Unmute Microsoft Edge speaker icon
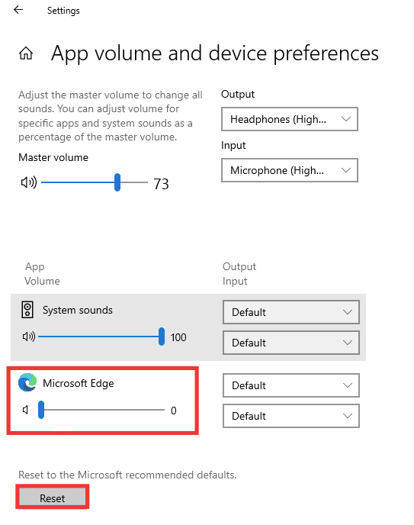The width and height of the screenshot is (414, 525). [25, 410]
